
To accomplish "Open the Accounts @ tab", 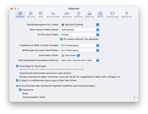I will (x=31, y=15).
